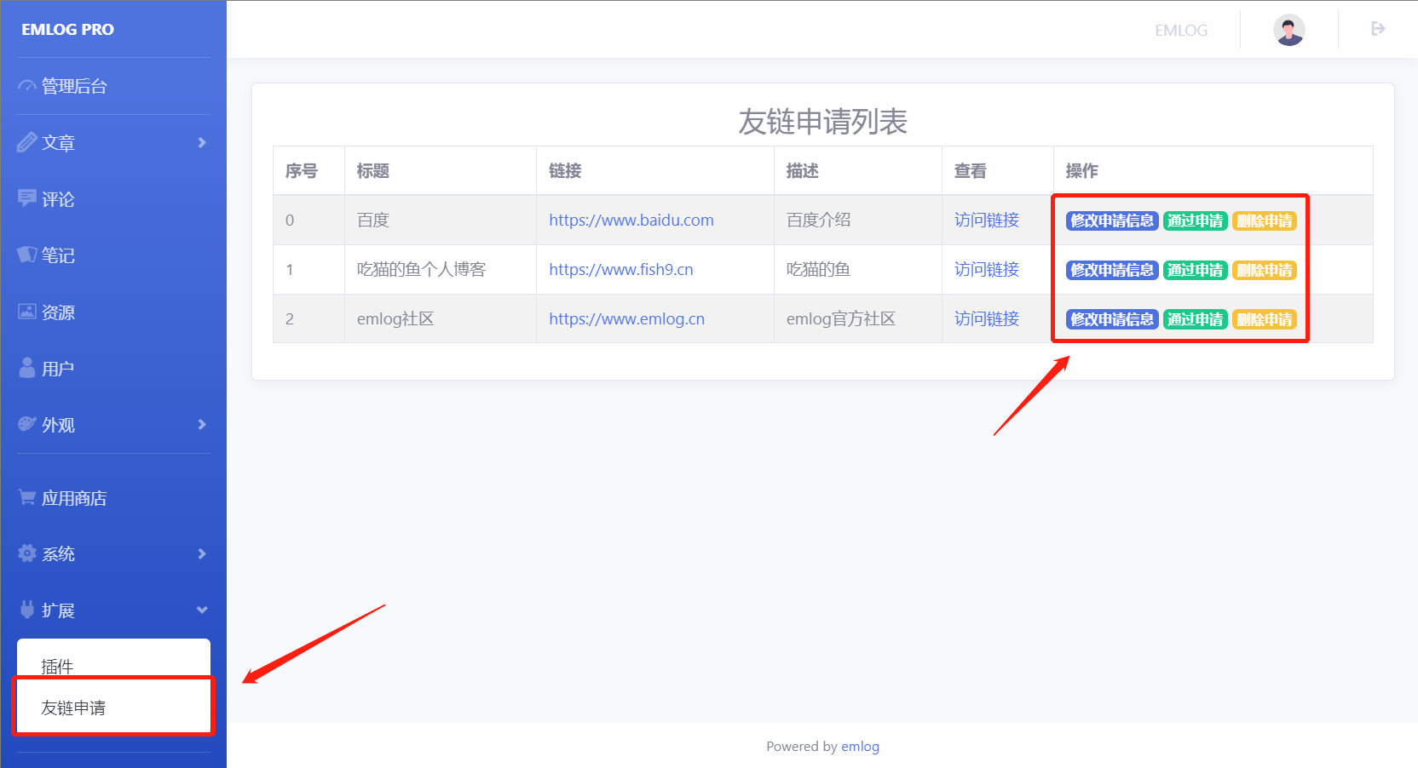Click the person icon beside 用户
The height and width of the screenshot is (768, 1418).
pyautogui.click(x=27, y=368)
